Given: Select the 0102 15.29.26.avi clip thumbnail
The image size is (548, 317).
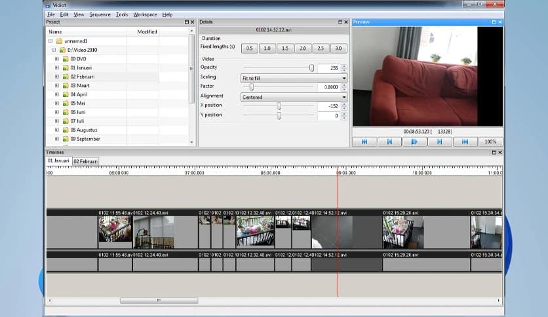Looking at the screenshot, I should [x=402, y=232].
